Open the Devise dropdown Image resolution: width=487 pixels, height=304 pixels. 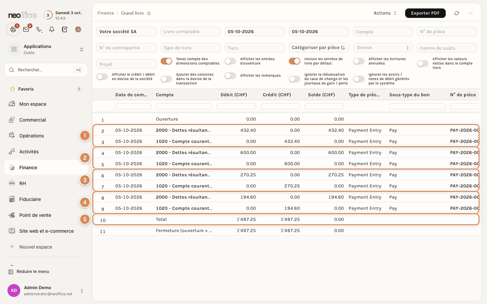[x=383, y=48]
